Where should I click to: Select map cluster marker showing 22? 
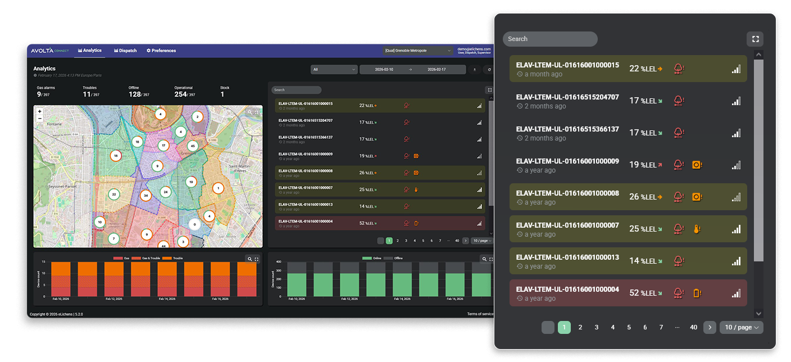(x=114, y=194)
